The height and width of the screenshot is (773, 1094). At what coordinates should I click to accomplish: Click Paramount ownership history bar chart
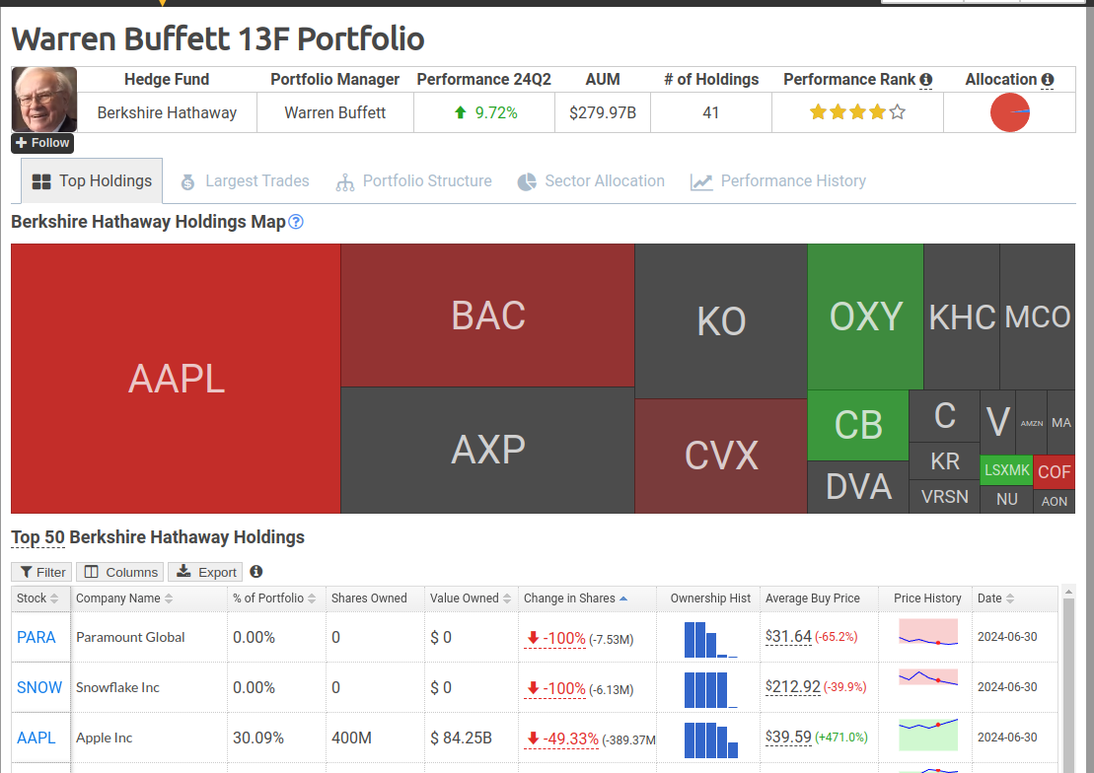[x=710, y=639]
